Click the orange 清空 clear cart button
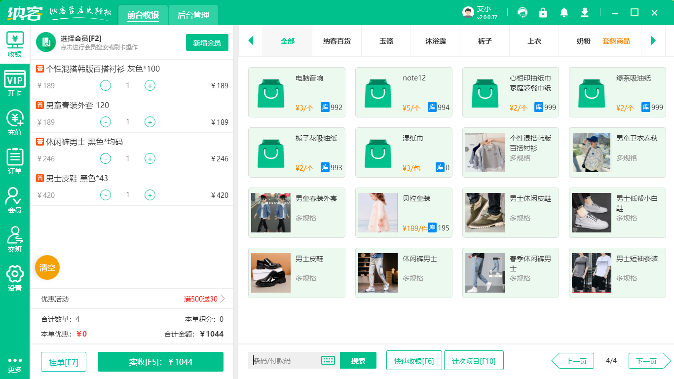The height and width of the screenshot is (379, 674). 47,268
